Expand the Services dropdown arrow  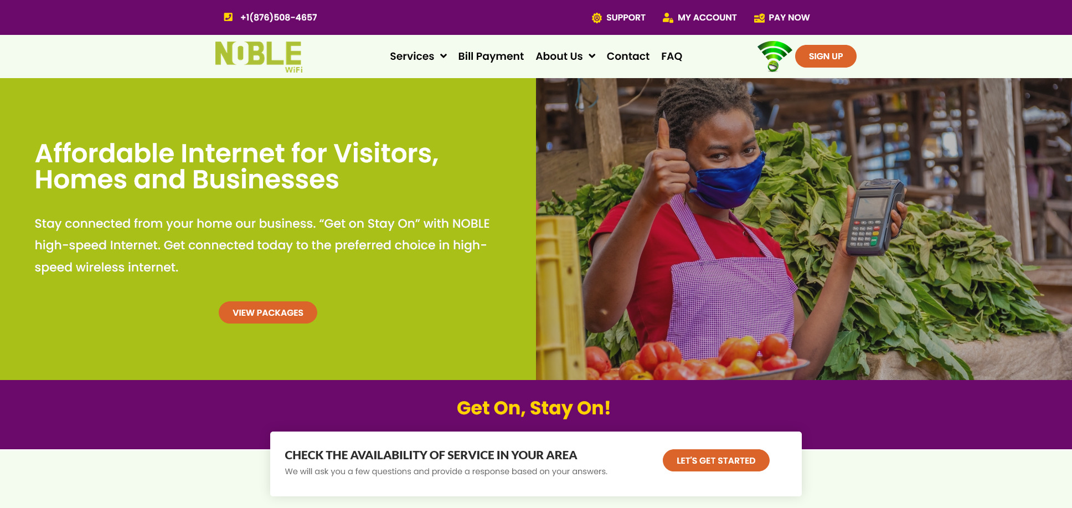[444, 56]
